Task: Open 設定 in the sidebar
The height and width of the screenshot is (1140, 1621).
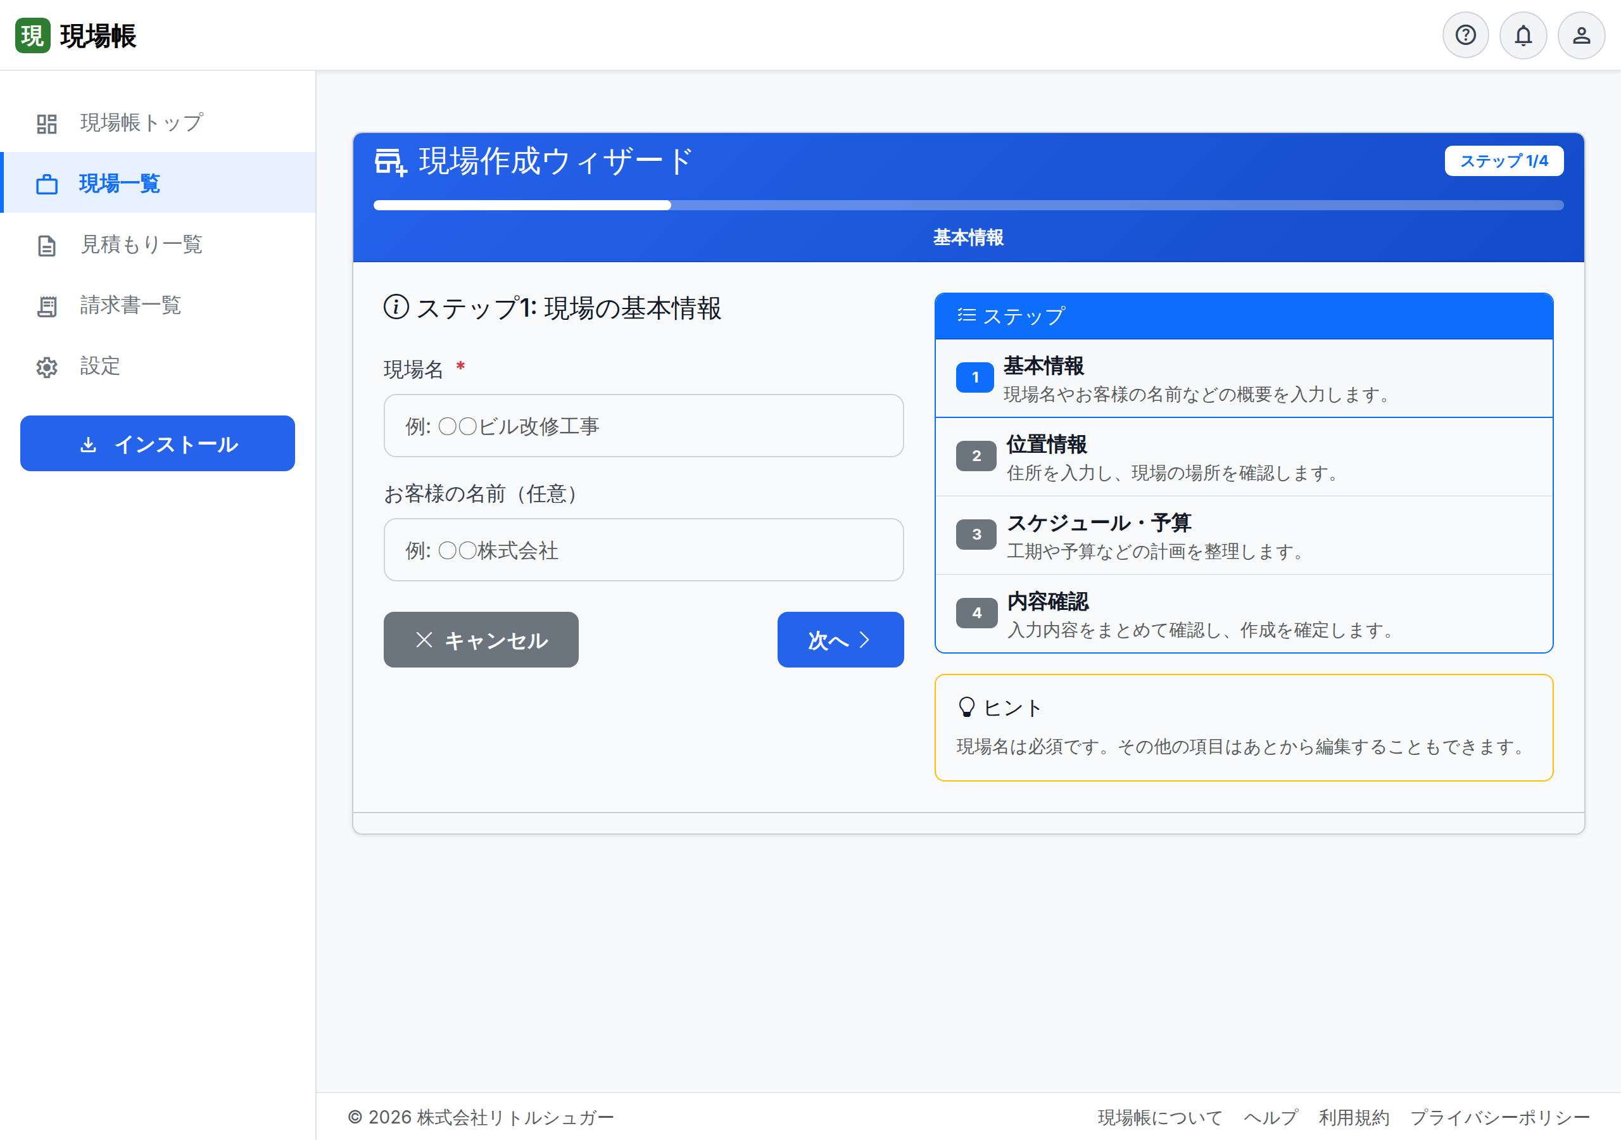Action: point(158,366)
